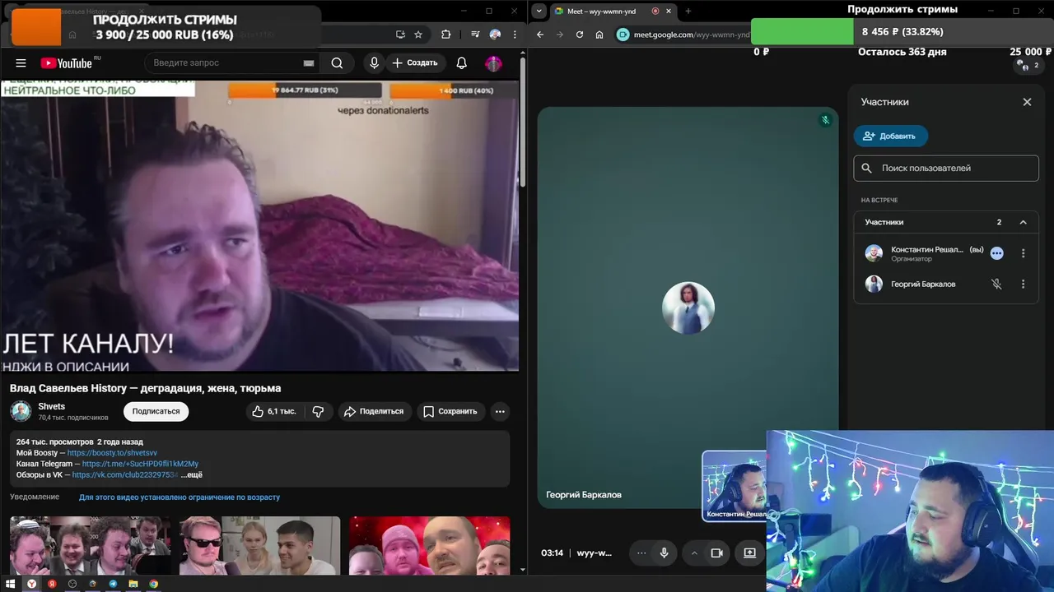This screenshot has width=1054, height=592.
Task: Click the YouTube search magnifier button
Action: pos(337,63)
